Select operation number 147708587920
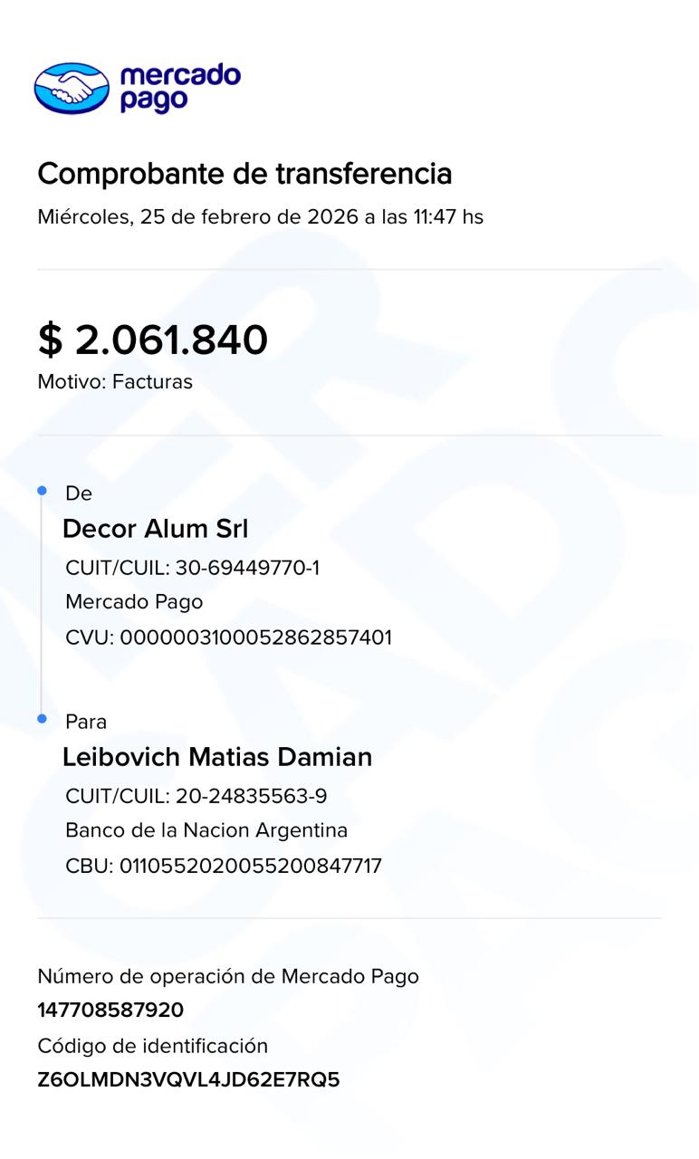The height and width of the screenshot is (1159, 699). tap(110, 1011)
